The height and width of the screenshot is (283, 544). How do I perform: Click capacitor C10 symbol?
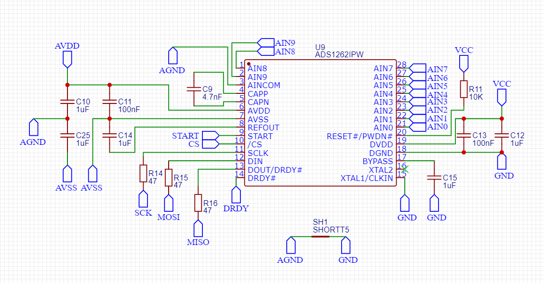pyautogui.click(x=67, y=102)
